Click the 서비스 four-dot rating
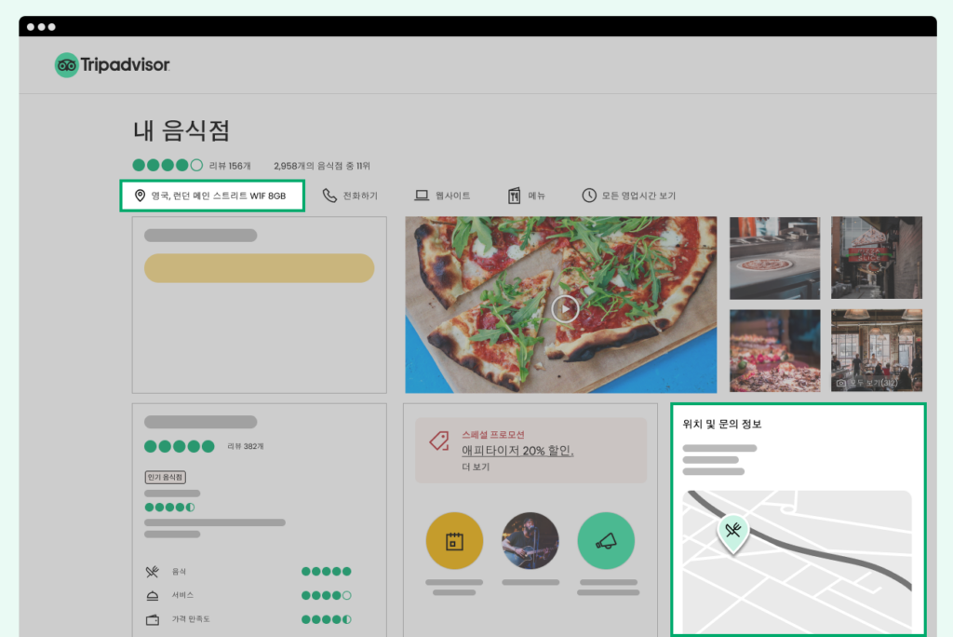Image resolution: width=953 pixels, height=637 pixels. 327,596
